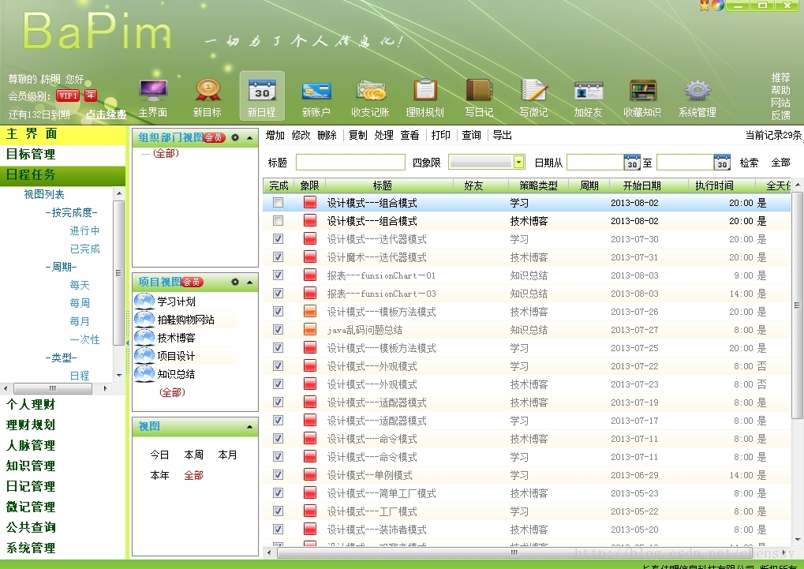Select 每周 in the sidebar tree
The height and width of the screenshot is (569, 804).
pos(80,303)
